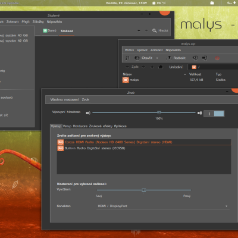Select the 42 GB system volume in sidebar

(x=14, y=40)
